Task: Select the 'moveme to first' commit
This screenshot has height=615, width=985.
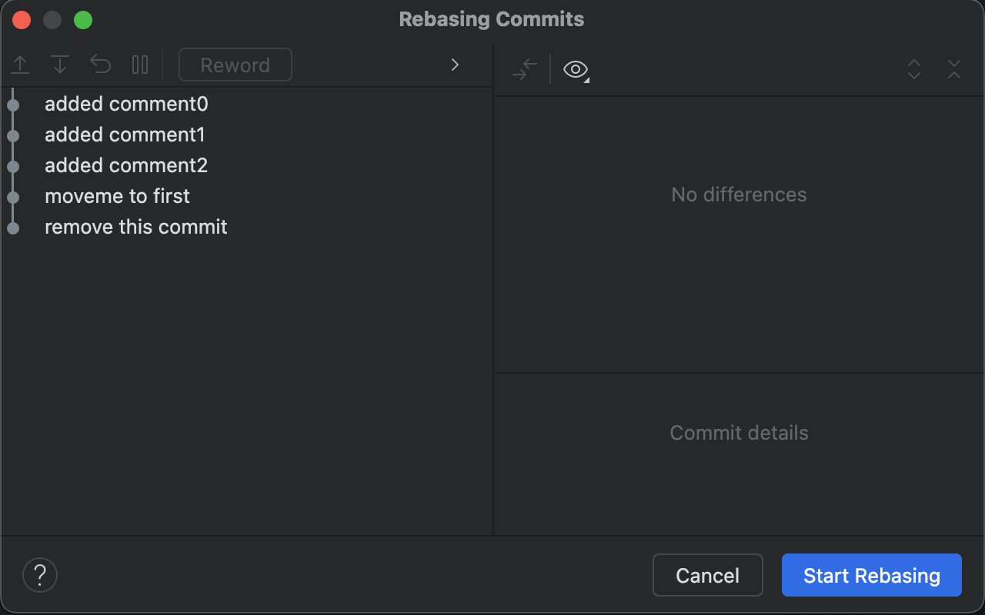Action: [x=117, y=196]
